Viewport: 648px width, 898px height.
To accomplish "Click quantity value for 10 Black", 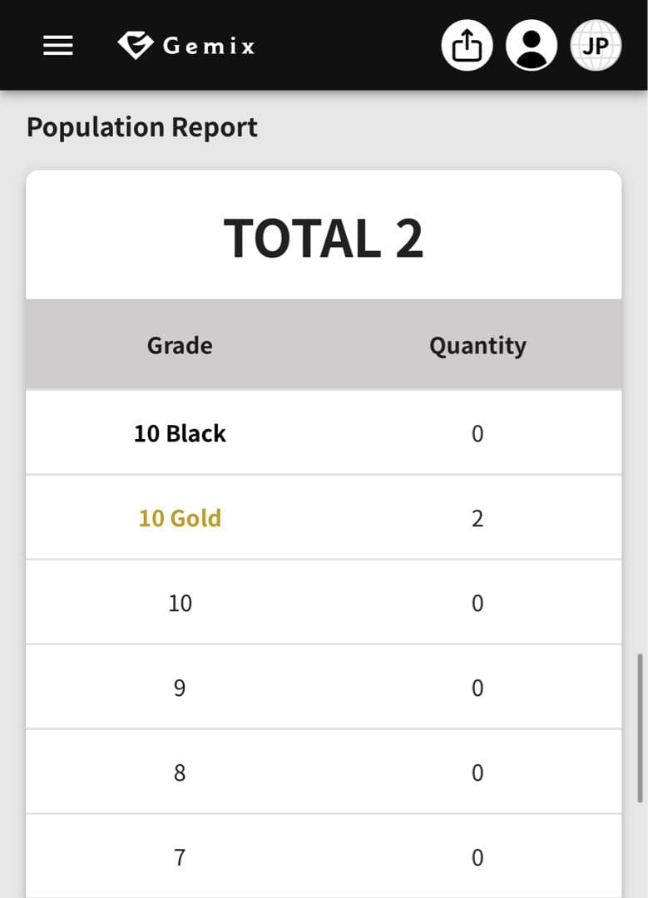I will [x=477, y=433].
